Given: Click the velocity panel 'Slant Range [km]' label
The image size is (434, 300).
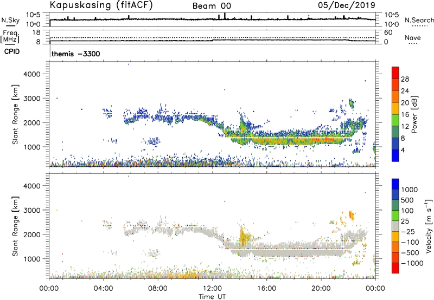Looking at the screenshot, I should [x=15, y=226].
